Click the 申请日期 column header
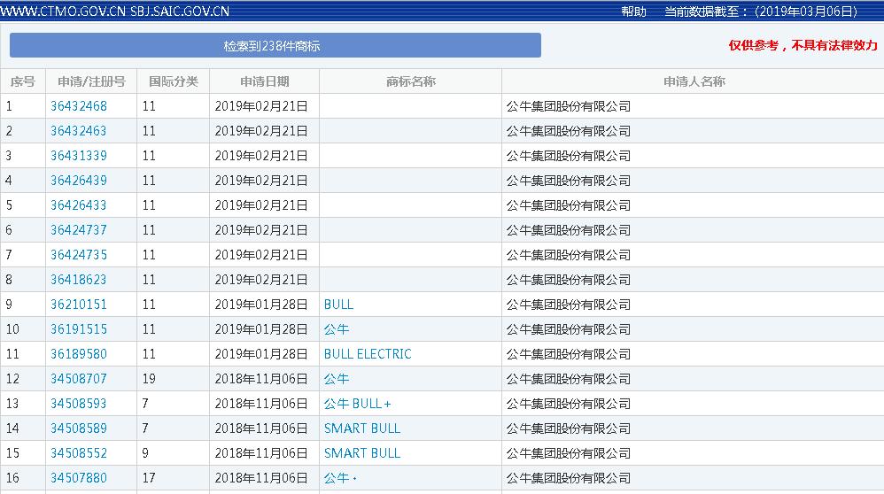884x494 pixels. (x=265, y=81)
